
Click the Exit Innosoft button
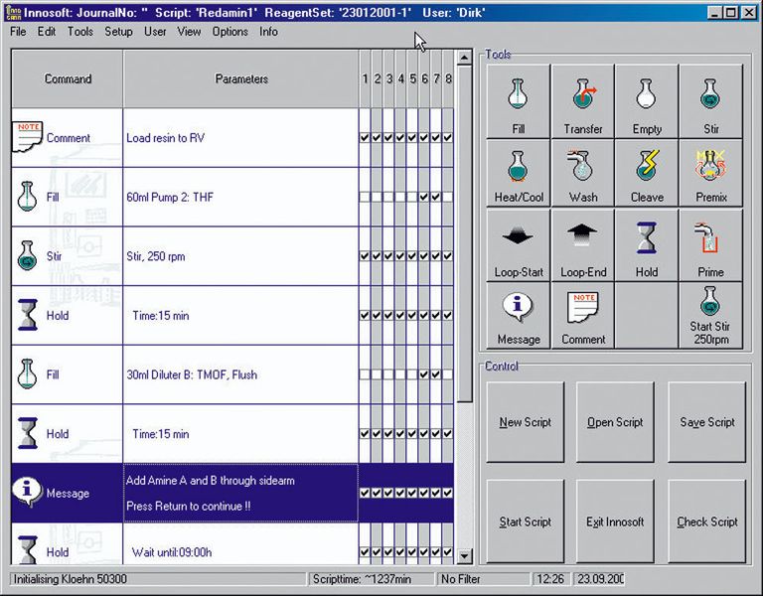pyautogui.click(x=615, y=521)
